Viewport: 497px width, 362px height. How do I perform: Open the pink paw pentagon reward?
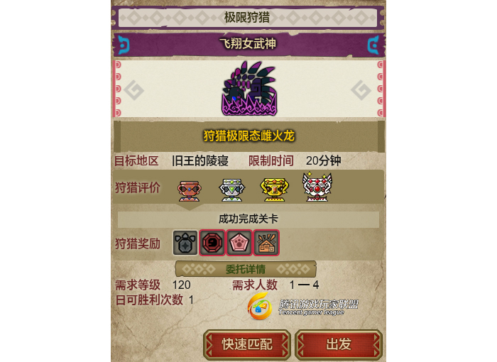pos(239,243)
